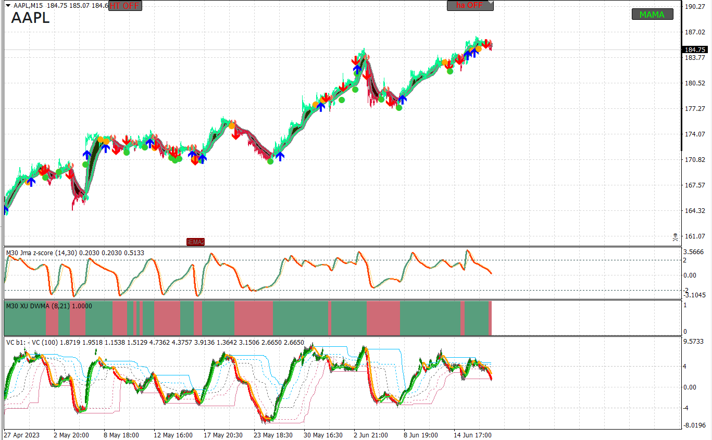Click the 17 May 20:30 time label
This screenshot has height=440, width=712.
click(x=222, y=435)
